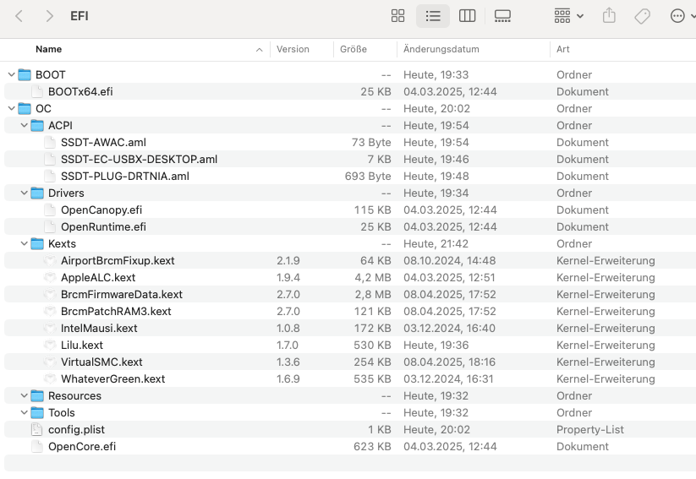The width and height of the screenshot is (696, 479).
Task: Select the OpenCore.efi file
Action: (81, 446)
